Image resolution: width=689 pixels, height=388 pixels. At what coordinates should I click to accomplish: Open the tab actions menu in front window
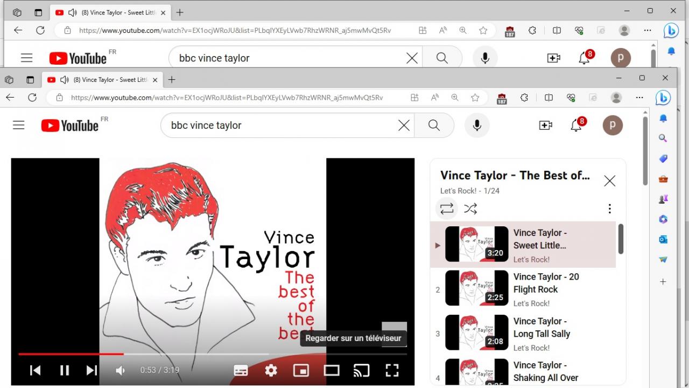[30, 80]
